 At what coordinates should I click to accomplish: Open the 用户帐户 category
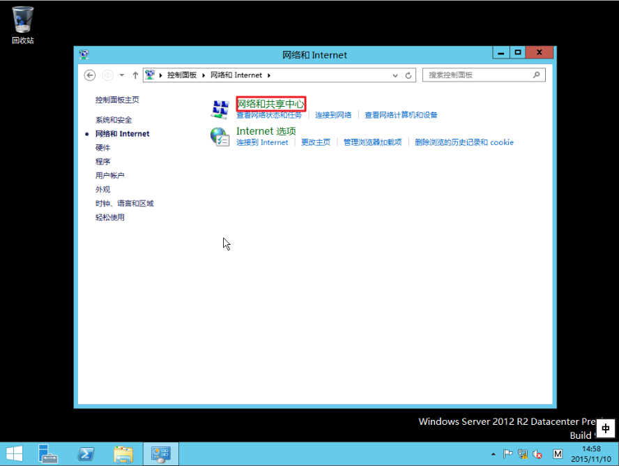point(109,175)
